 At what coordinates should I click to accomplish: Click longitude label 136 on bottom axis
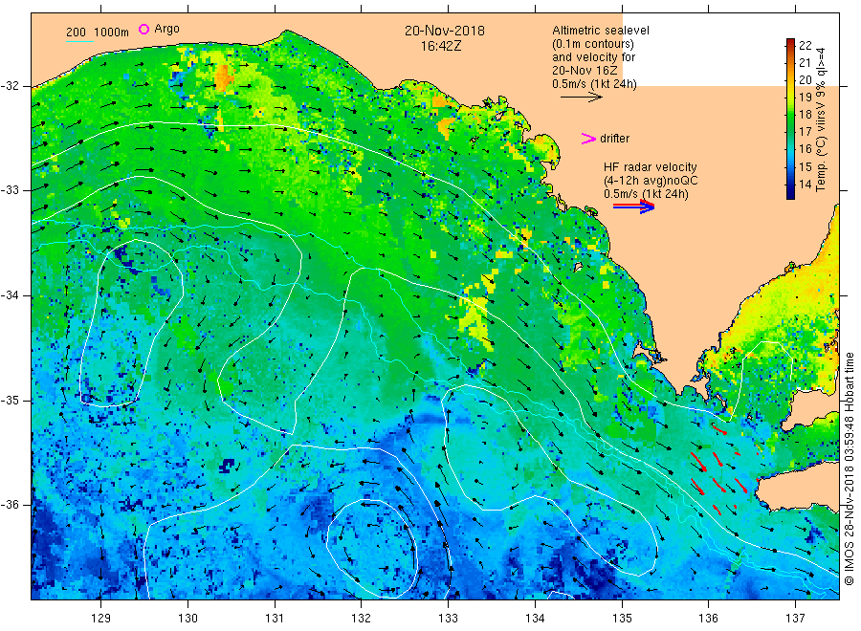[708, 619]
